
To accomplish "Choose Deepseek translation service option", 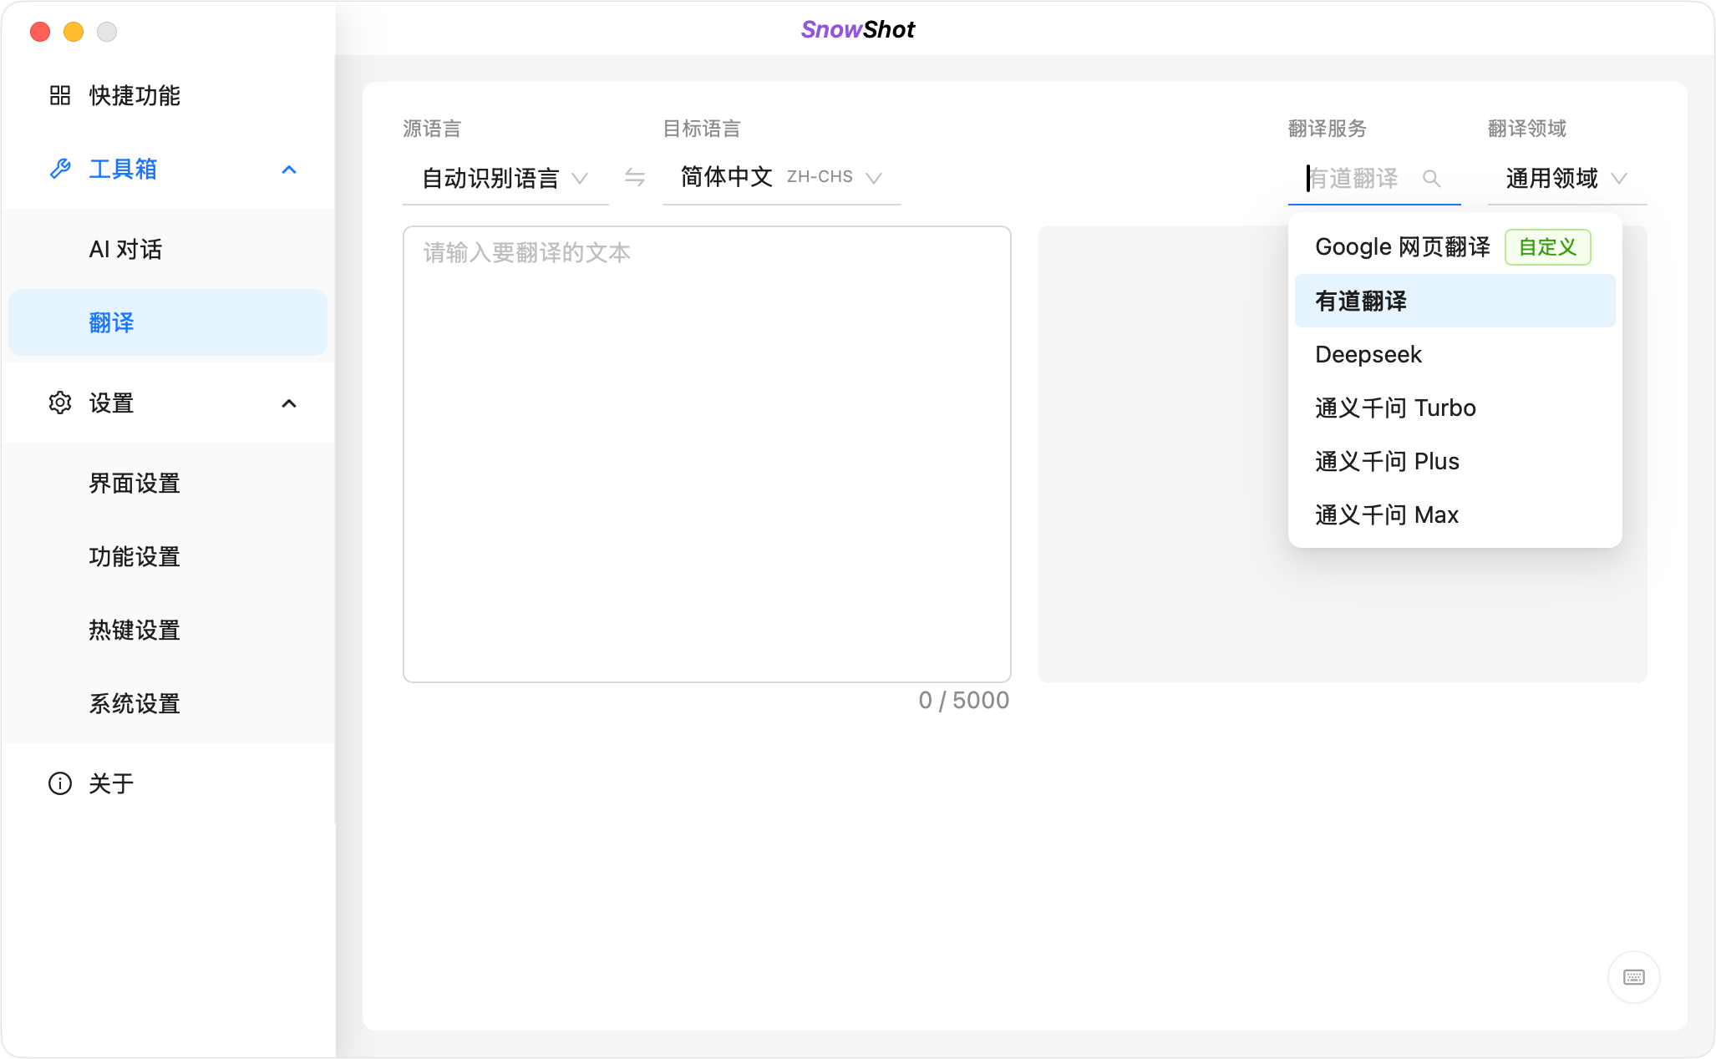I will (x=1368, y=354).
